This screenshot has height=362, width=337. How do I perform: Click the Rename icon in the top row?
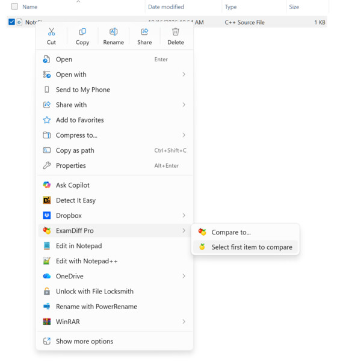[113, 32]
